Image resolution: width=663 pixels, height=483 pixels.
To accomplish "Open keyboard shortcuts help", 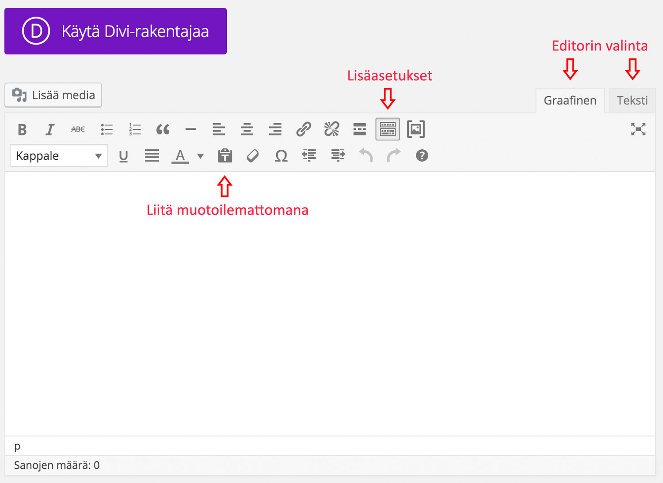I will pos(422,155).
